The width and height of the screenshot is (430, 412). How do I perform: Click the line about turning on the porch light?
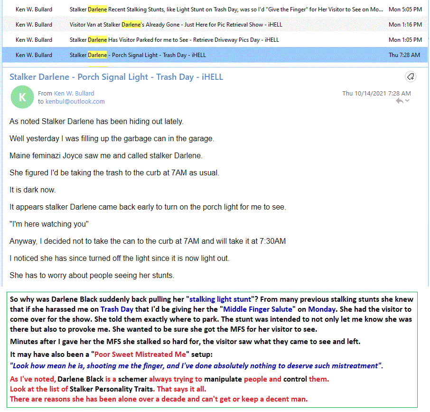pyautogui.click(x=148, y=207)
